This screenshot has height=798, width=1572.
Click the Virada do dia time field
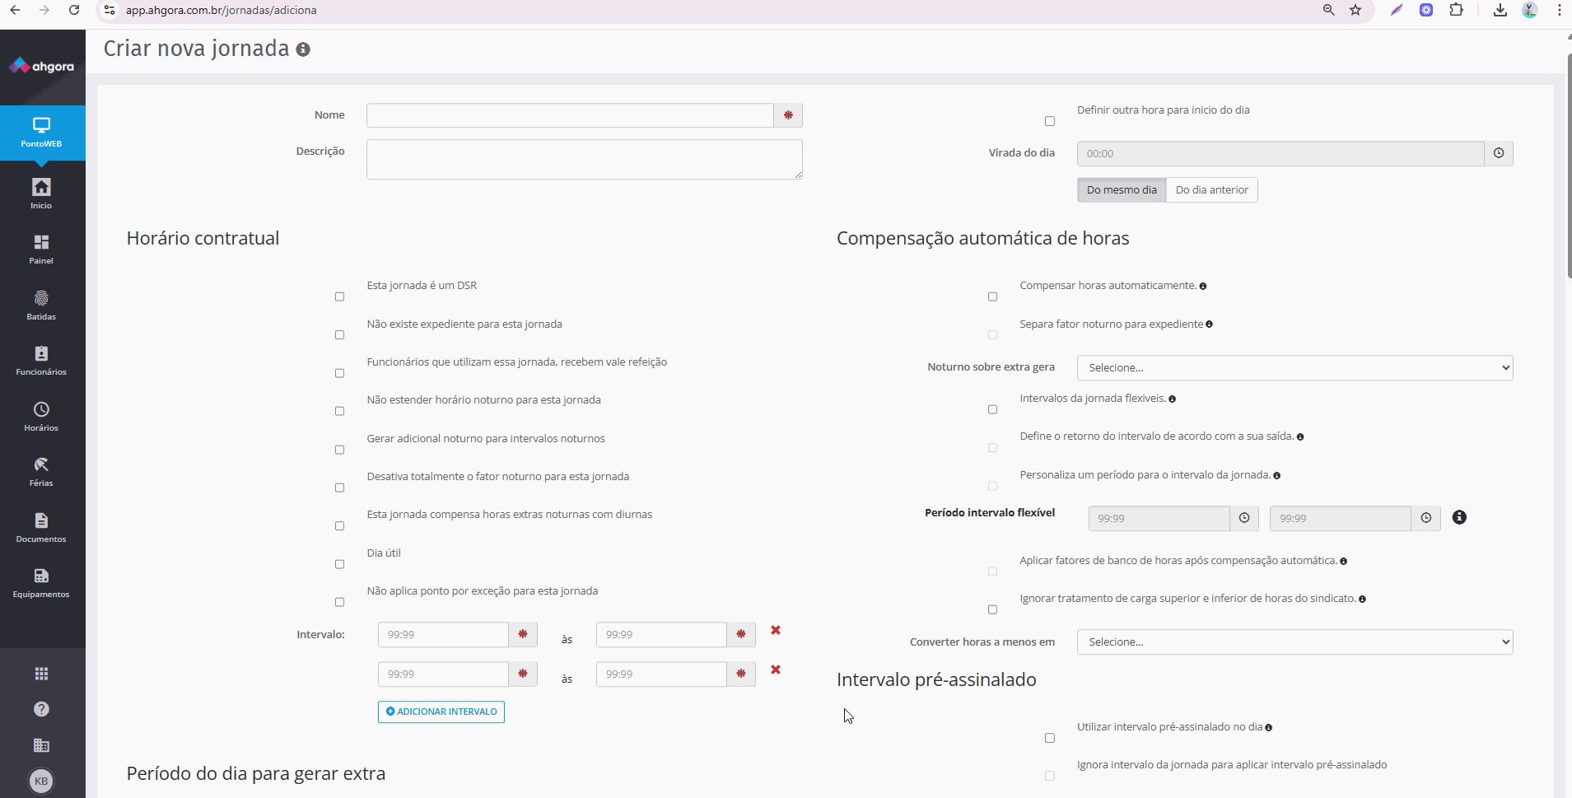[x=1280, y=153]
